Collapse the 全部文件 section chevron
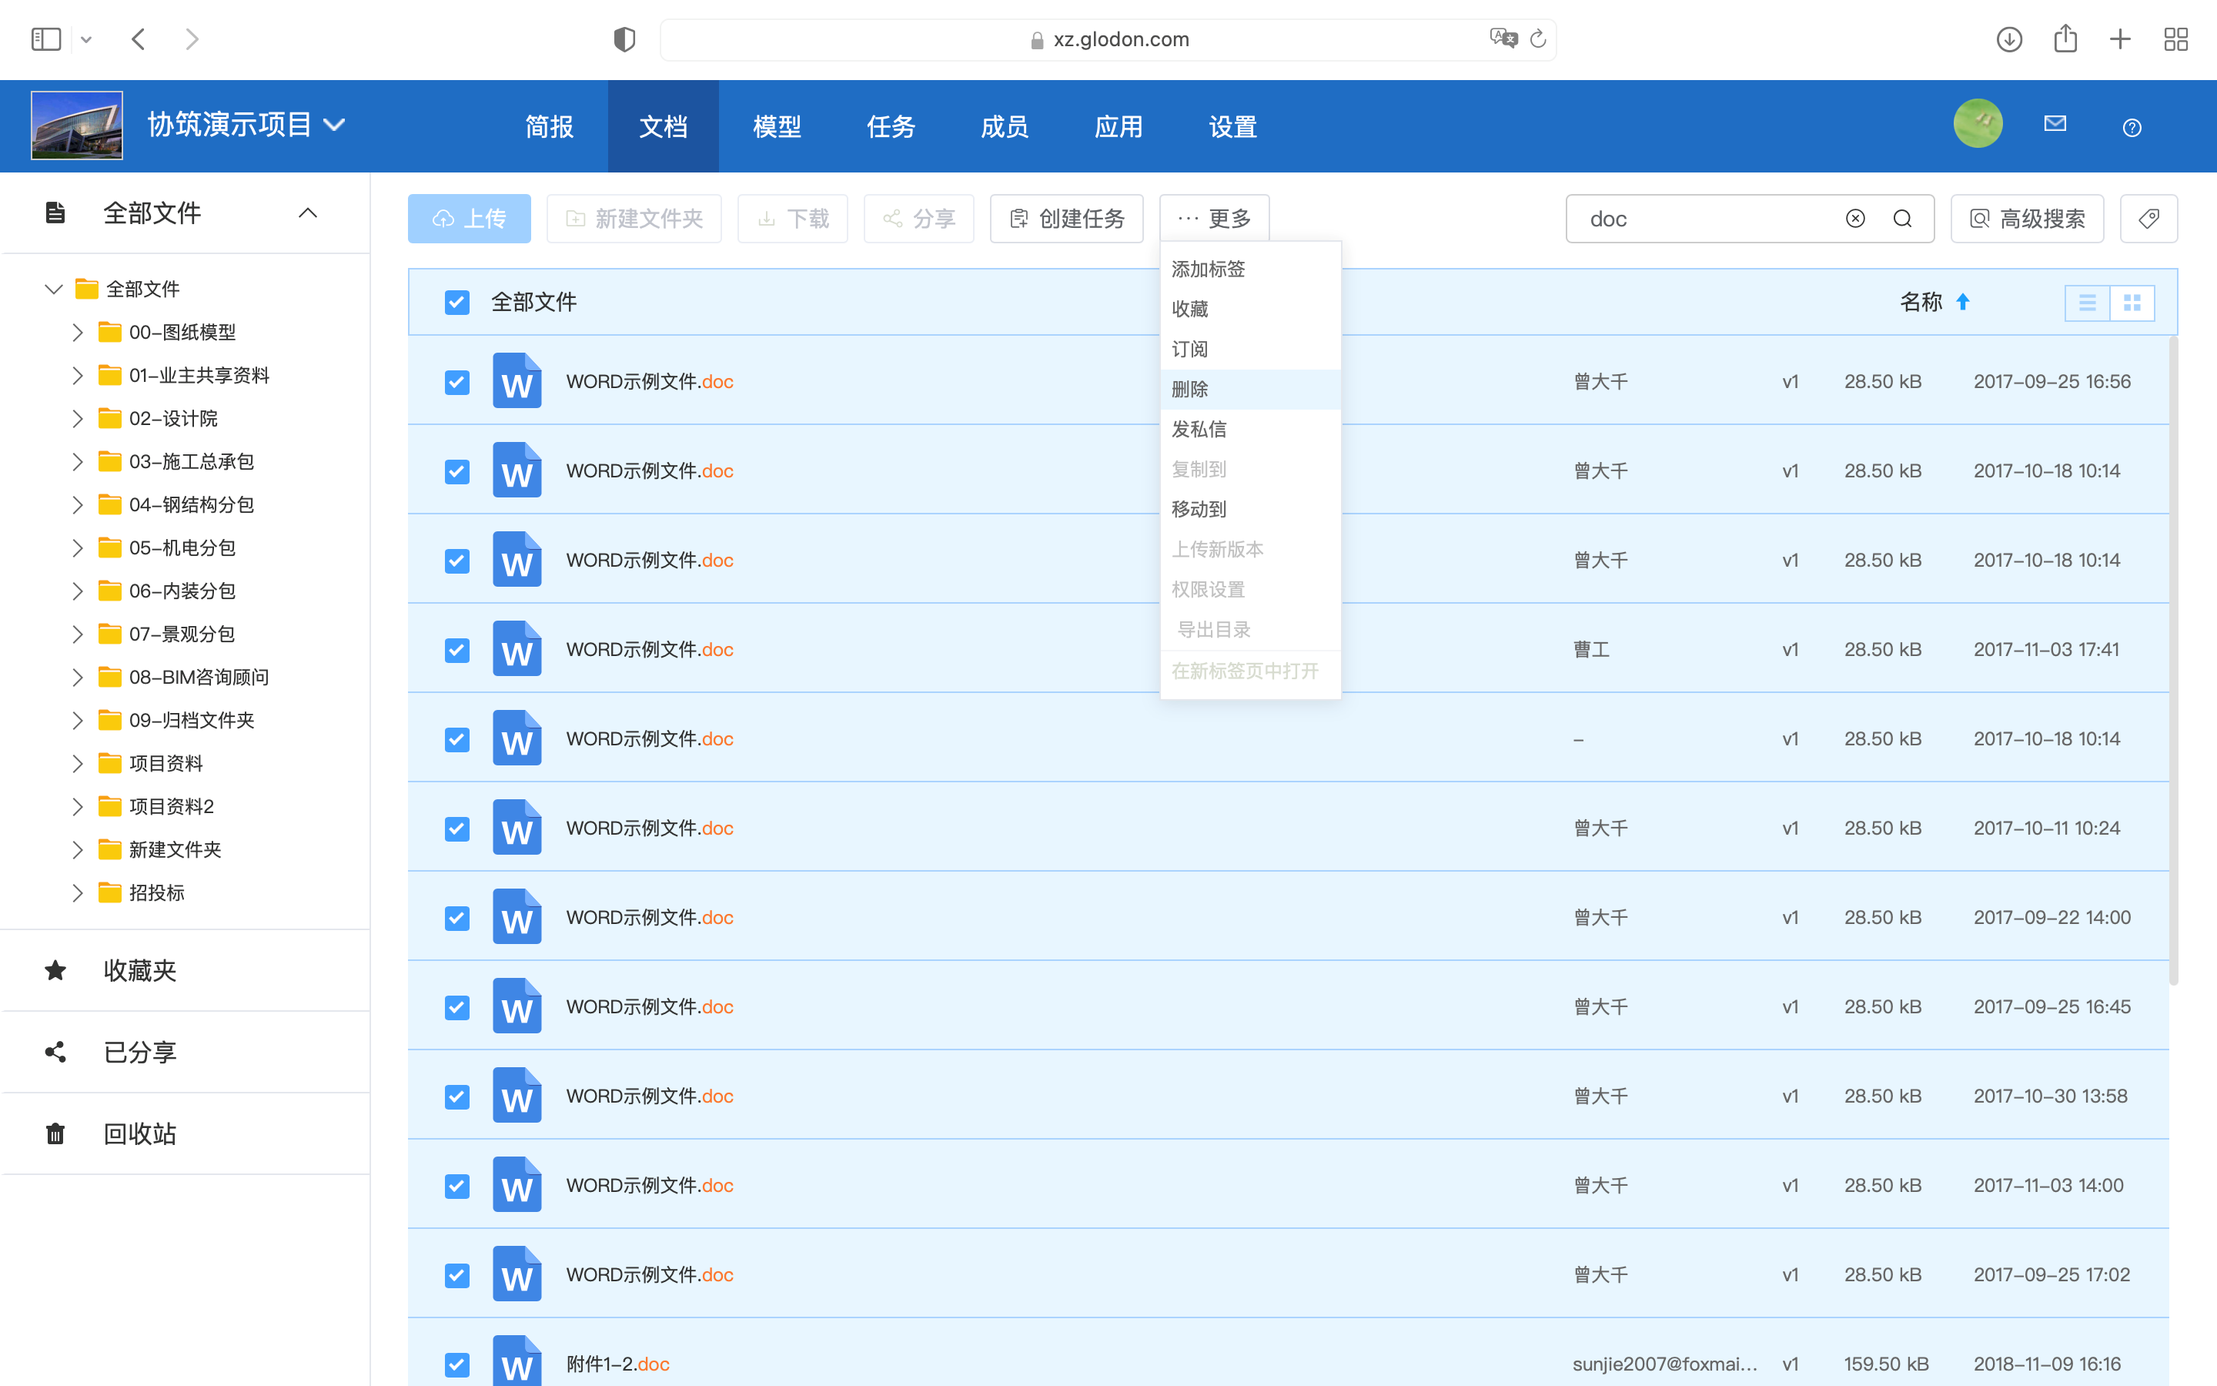Viewport: 2217px width, 1386px height. (308, 213)
